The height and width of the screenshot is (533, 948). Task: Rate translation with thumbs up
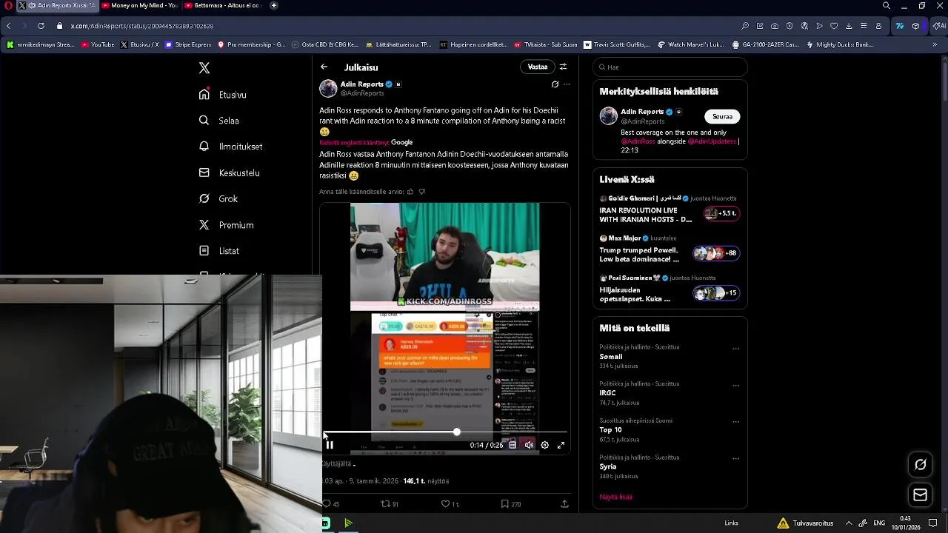coord(410,192)
